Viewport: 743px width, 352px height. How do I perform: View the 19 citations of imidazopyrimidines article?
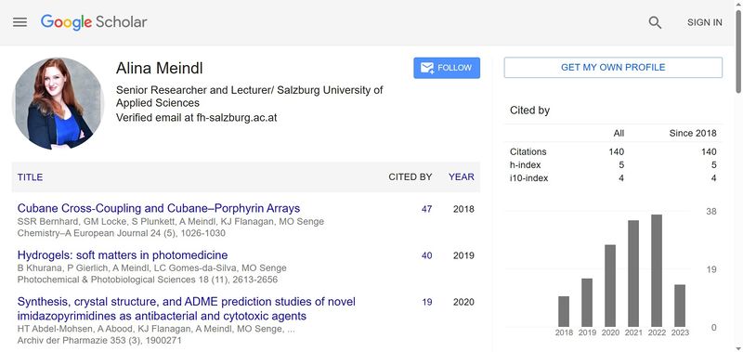tap(427, 302)
